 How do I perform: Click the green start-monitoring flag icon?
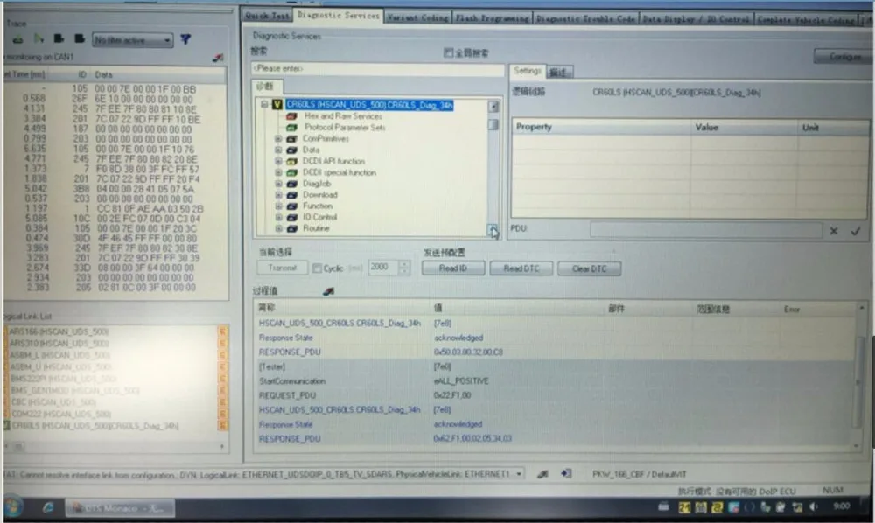tap(39, 40)
